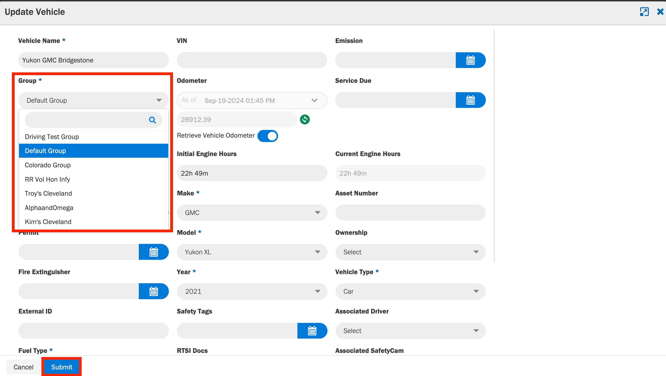Collapse the Group dropdown showing Default Group
666x376 pixels.
pos(94,100)
